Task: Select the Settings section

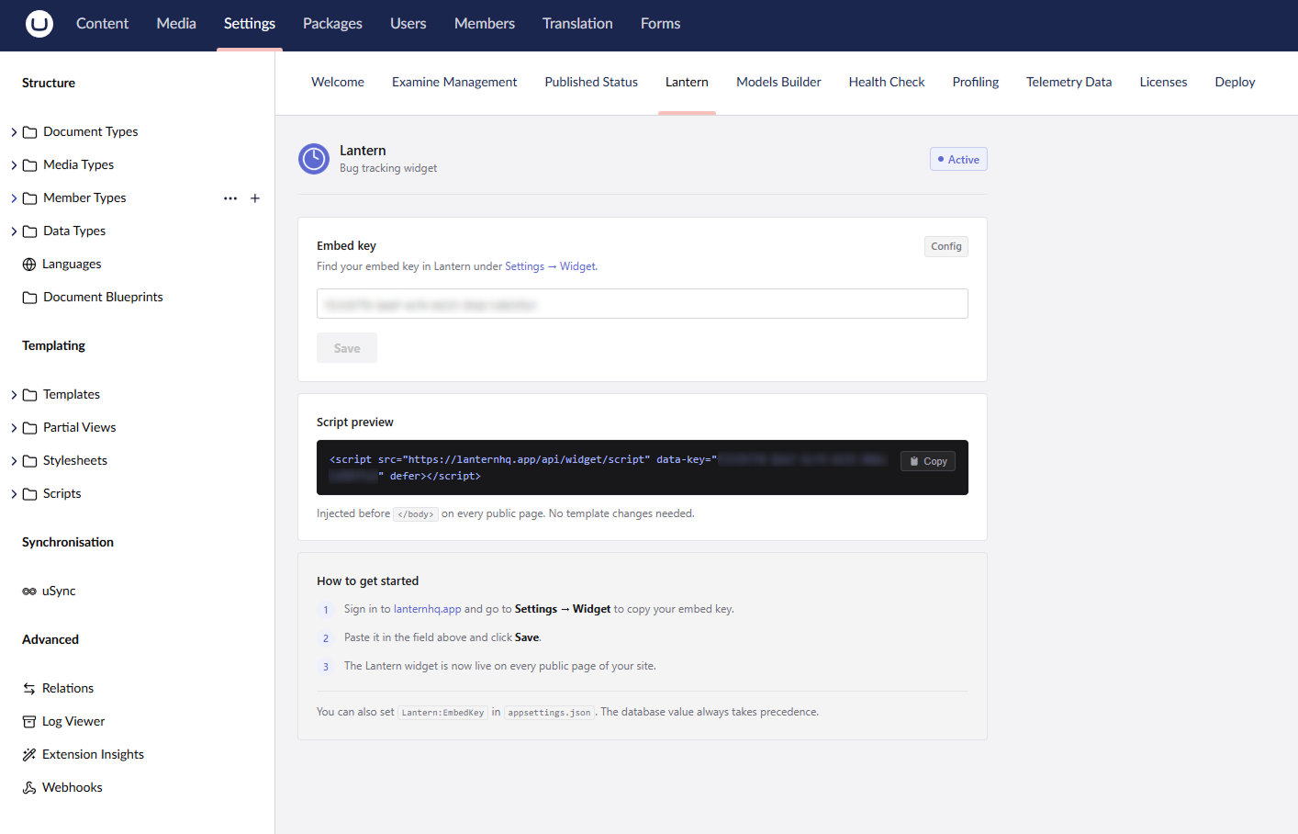Action: coord(250,24)
